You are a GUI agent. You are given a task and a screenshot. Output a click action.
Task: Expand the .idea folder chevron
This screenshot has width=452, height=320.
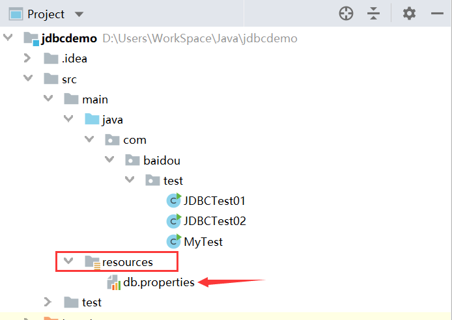coord(27,58)
